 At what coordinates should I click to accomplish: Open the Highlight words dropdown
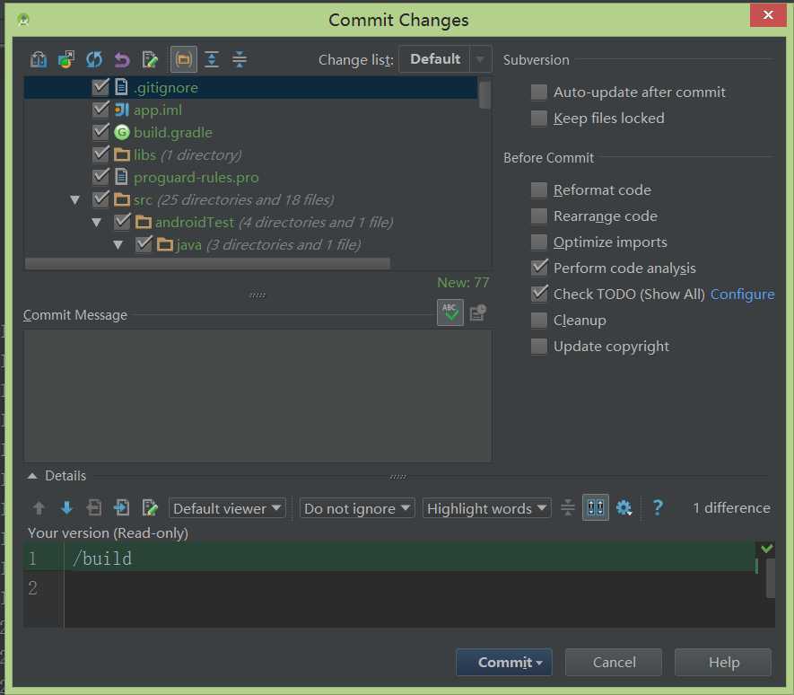point(486,508)
